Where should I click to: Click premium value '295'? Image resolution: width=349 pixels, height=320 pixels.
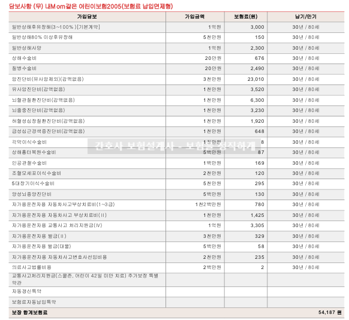point(260,183)
